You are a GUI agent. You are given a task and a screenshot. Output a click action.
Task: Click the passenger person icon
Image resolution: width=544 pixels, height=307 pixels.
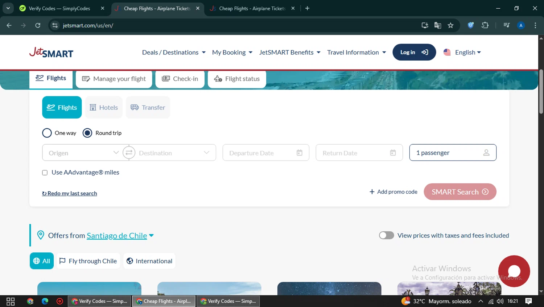(x=486, y=153)
